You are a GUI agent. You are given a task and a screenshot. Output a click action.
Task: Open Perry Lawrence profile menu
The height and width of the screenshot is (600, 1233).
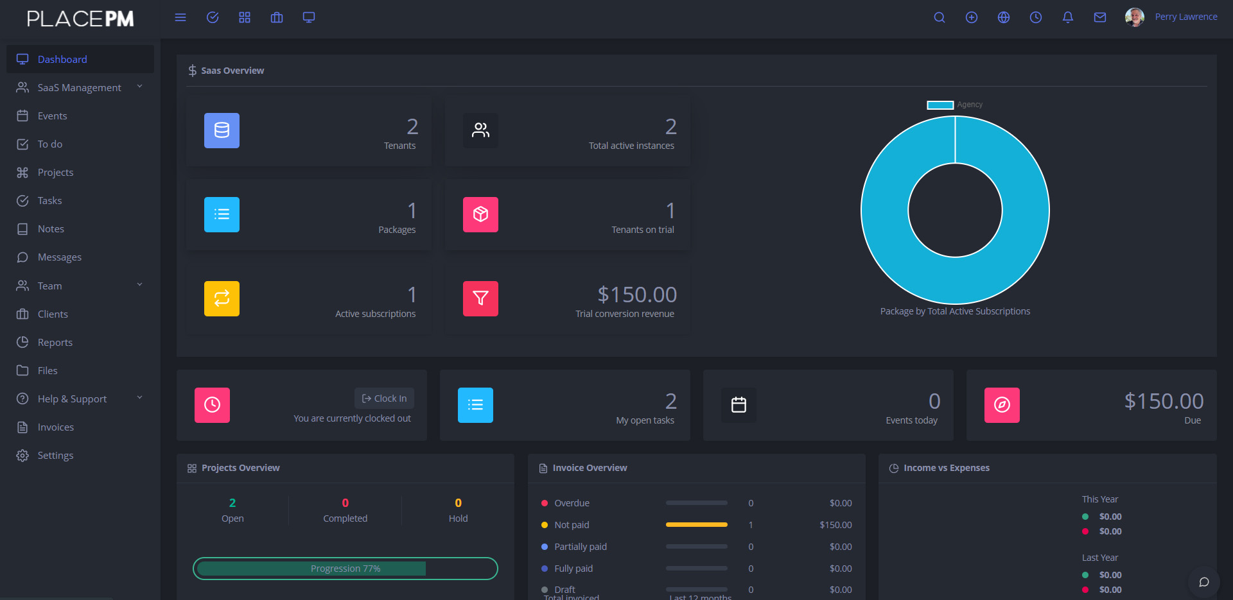point(1171,17)
